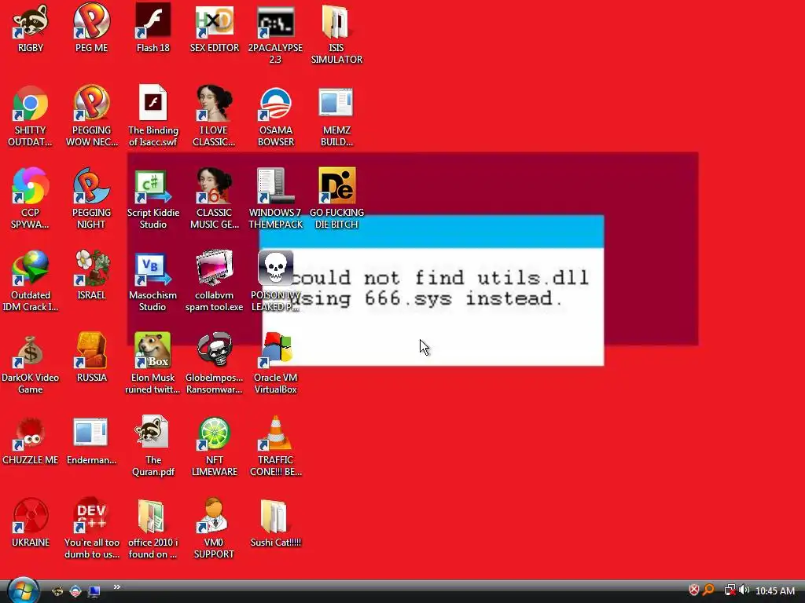Open the Windows Start orb
Viewport: 805px width, 603px height.
23,590
